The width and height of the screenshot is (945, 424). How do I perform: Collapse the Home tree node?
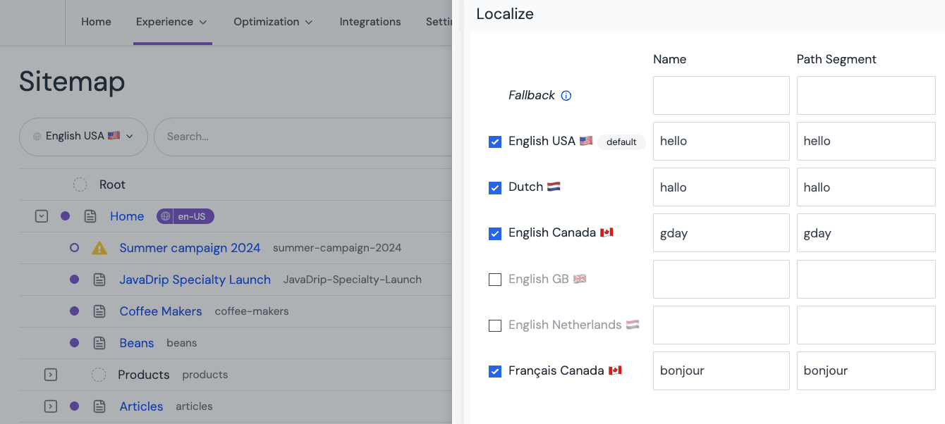coord(41,216)
